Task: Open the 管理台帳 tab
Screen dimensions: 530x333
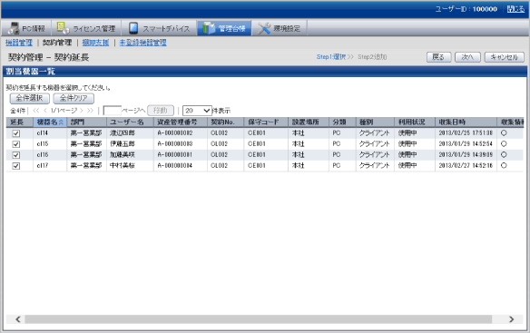Action: tap(224, 28)
